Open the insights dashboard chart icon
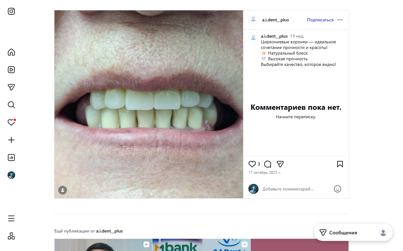 [x=11, y=158]
